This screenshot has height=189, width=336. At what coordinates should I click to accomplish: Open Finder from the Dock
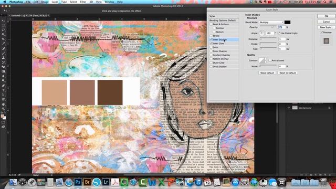[13, 182]
